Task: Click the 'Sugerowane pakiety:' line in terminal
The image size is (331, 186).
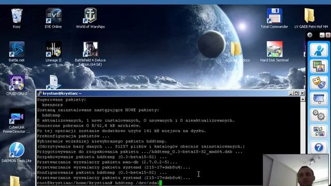Action: [62, 100]
